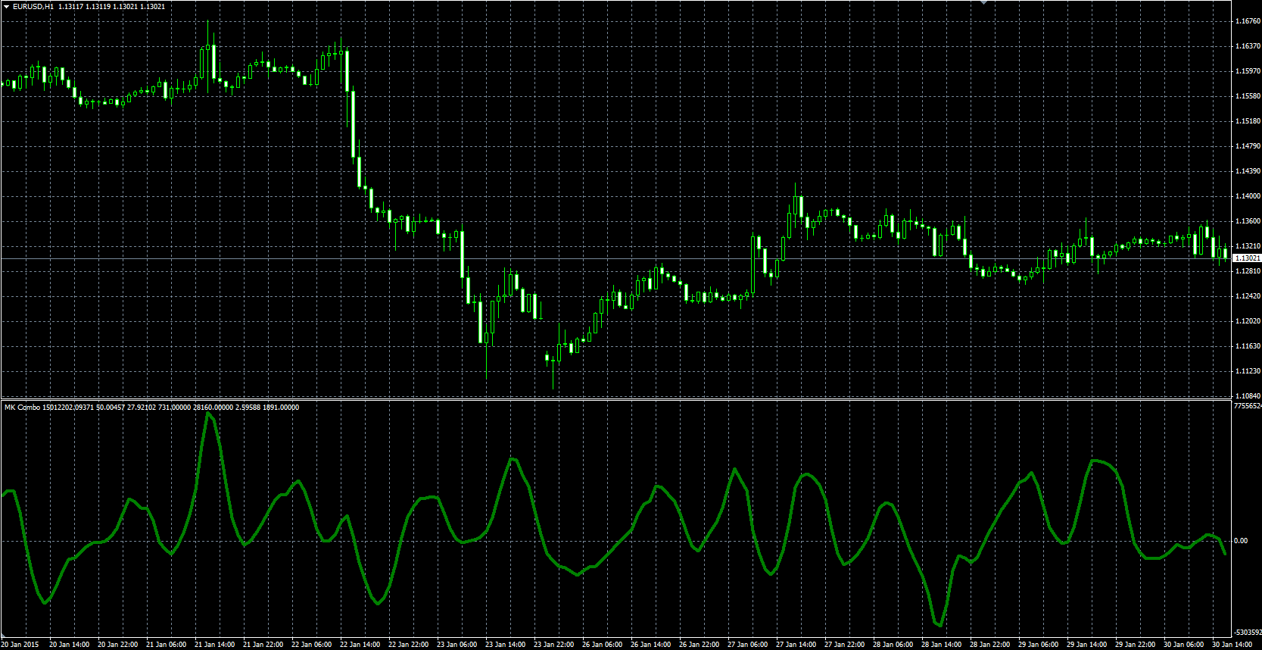Click the 1.13600 price axis label
Screen dimensions: 1262x650
[1248, 221]
